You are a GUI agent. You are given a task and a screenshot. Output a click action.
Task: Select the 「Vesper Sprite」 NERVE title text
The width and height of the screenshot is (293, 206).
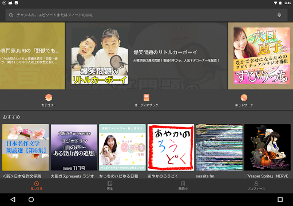coord(267,176)
